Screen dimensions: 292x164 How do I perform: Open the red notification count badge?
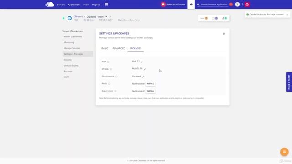[231, 4]
